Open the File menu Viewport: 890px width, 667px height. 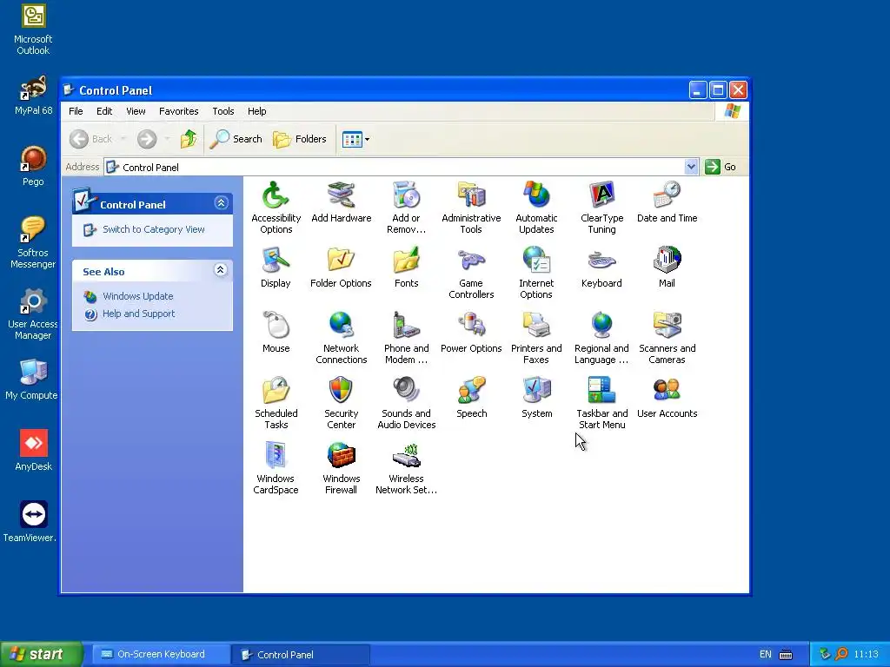coord(76,111)
